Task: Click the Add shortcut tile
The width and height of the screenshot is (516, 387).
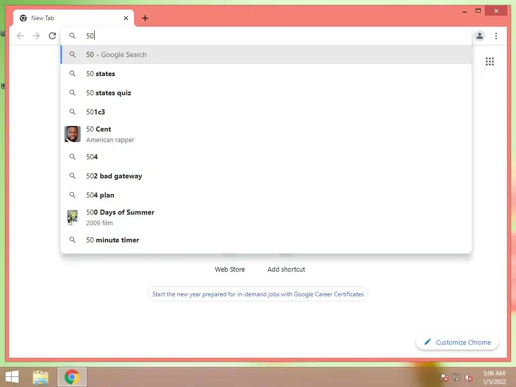Action: pos(286,269)
